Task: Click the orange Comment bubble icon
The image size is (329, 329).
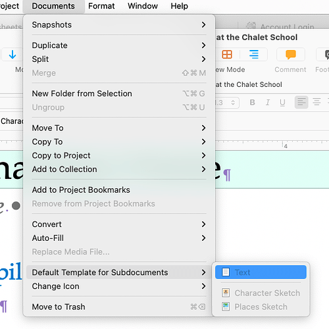Action: point(291,55)
